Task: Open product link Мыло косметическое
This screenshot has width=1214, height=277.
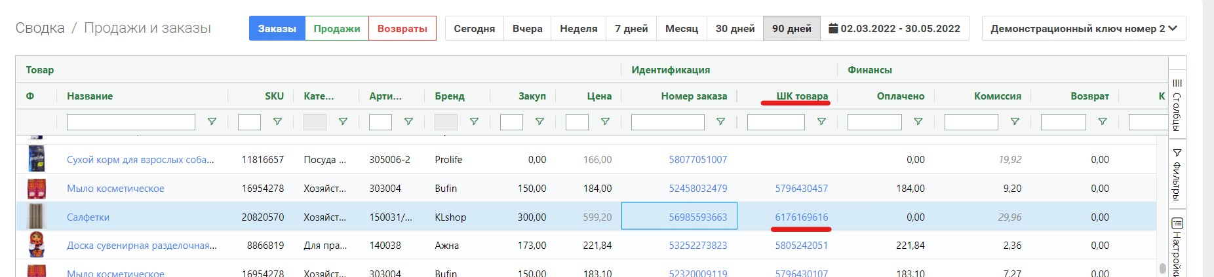Action: [115, 189]
